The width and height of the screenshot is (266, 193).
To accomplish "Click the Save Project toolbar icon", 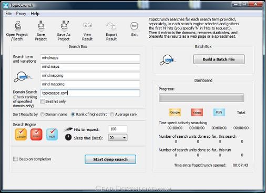I will (x=41, y=26).
